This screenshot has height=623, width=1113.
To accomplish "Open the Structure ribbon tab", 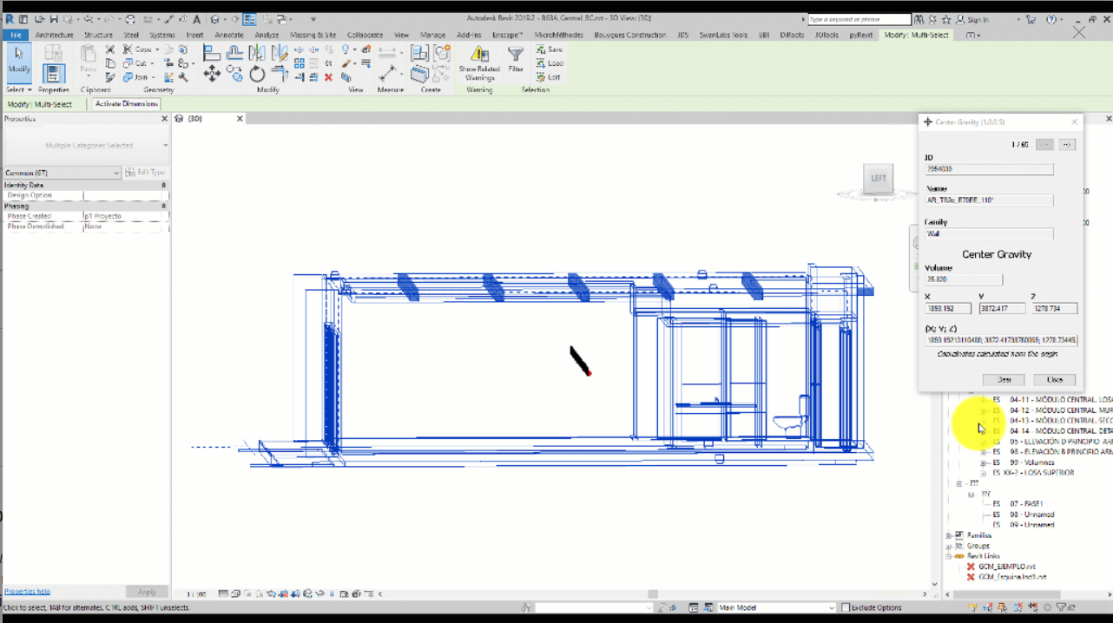I will [x=98, y=35].
